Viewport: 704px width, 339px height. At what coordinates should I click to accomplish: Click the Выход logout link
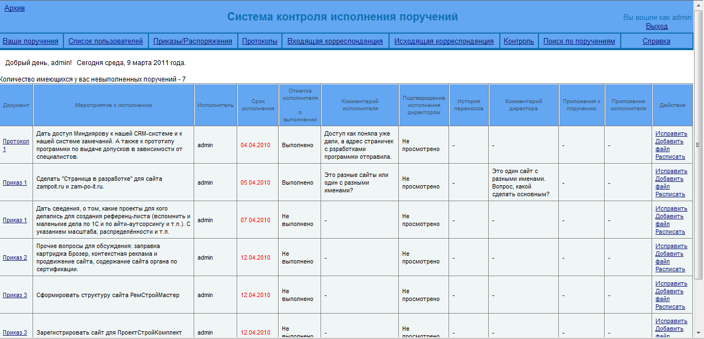pyautogui.click(x=657, y=26)
